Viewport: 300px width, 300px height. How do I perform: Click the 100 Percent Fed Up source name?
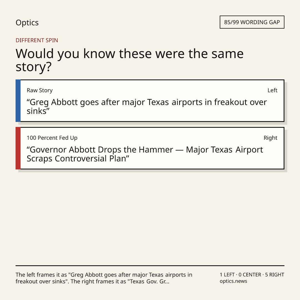point(52,138)
